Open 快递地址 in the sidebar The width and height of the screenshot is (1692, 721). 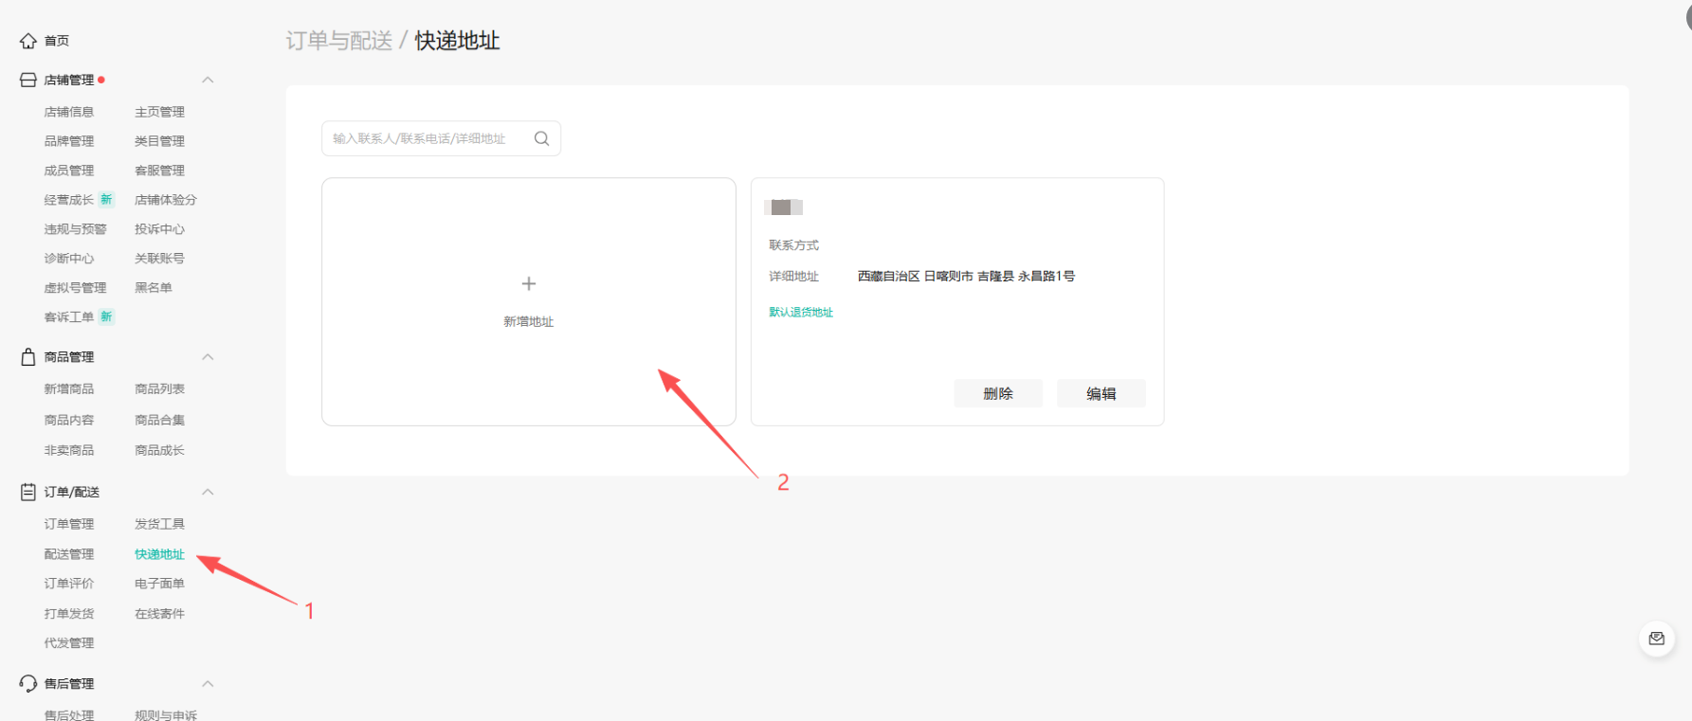tap(159, 554)
